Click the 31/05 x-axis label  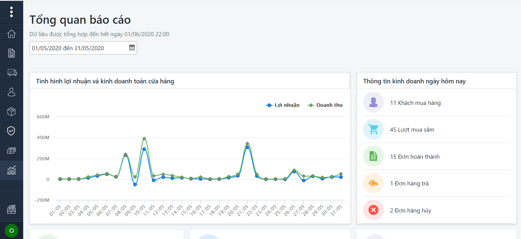click(x=336, y=210)
